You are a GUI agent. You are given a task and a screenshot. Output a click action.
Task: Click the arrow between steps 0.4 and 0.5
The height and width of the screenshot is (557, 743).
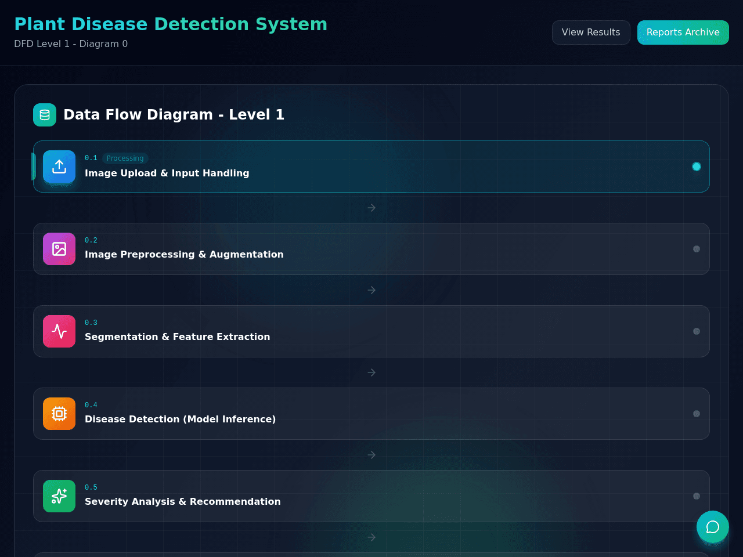click(x=371, y=455)
